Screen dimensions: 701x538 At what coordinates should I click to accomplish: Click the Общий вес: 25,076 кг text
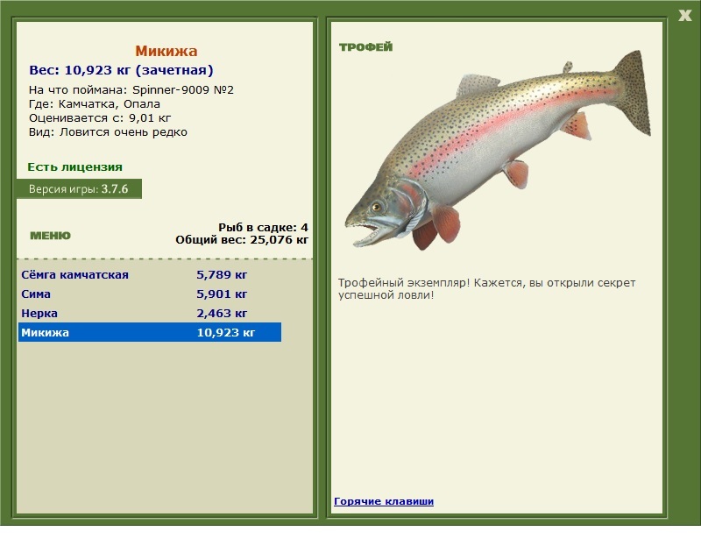[x=242, y=240]
